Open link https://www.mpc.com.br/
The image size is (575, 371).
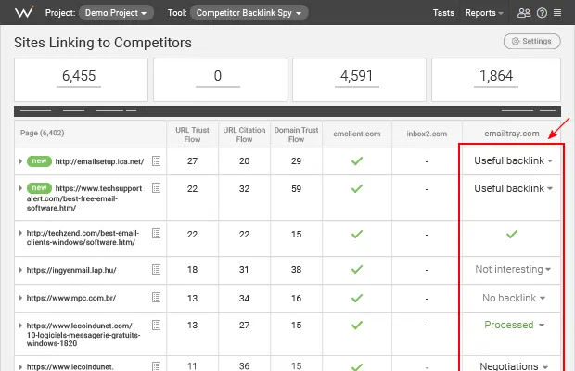[71, 298]
